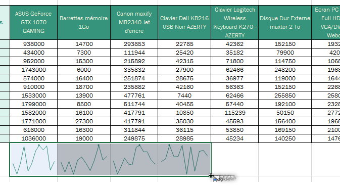Select cell with value 115239
340x191 pixels.
tap(235, 113)
